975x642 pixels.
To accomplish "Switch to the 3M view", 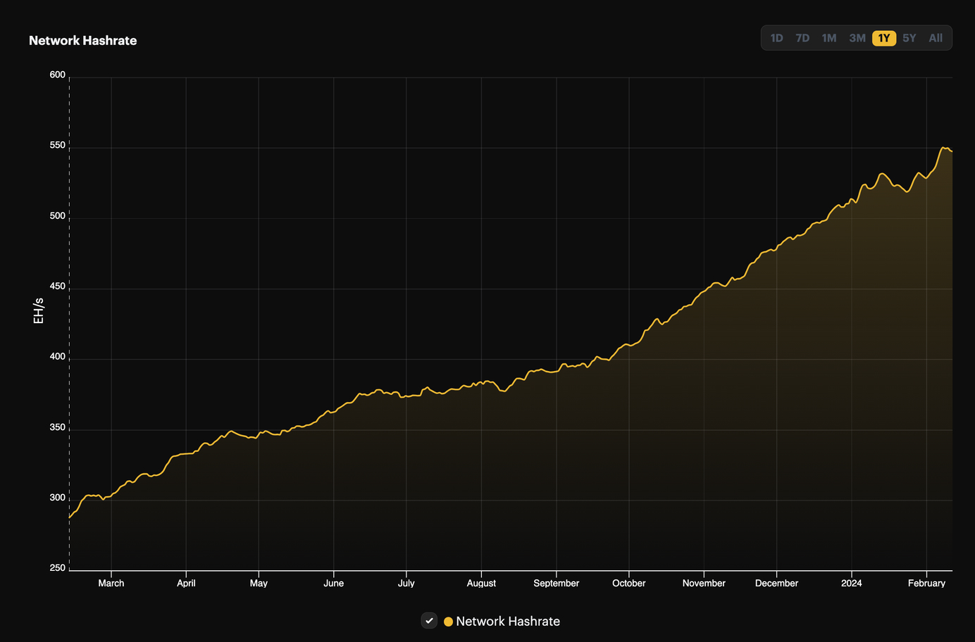I will tap(857, 38).
